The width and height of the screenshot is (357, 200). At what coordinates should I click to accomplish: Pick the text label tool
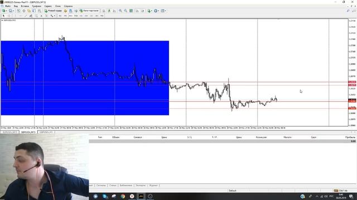[x=46, y=16]
